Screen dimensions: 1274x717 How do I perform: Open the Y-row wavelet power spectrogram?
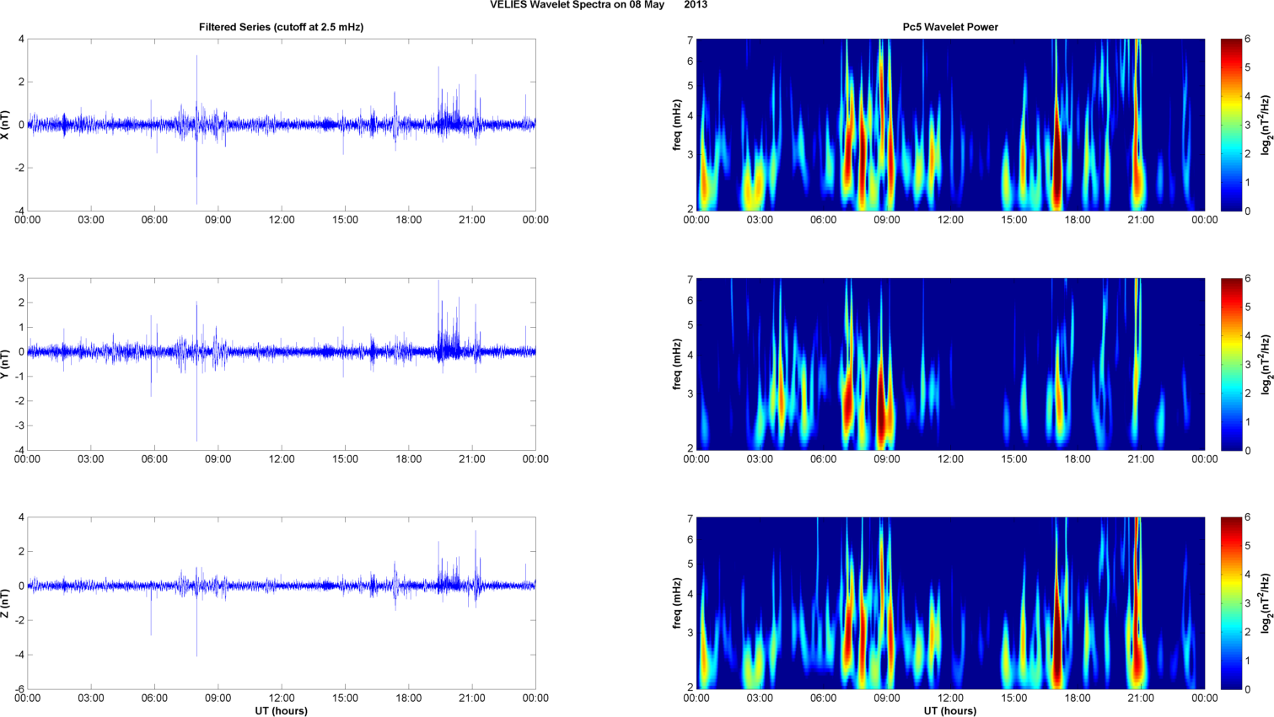click(950, 364)
